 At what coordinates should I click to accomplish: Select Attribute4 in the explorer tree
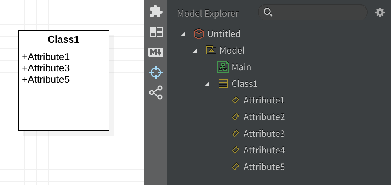pyautogui.click(x=264, y=150)
